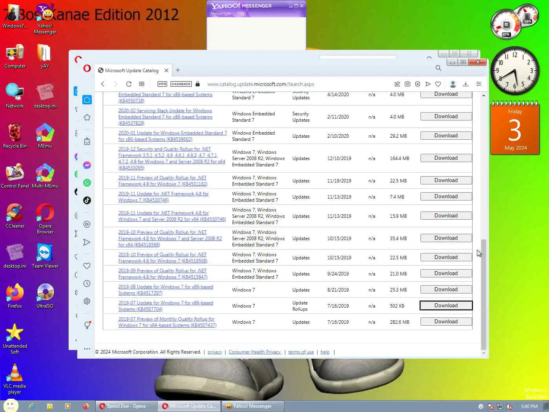The image size is (549, 412).
Task: Open the Player icon in Opera sidebar
Action: coord(87,224)
